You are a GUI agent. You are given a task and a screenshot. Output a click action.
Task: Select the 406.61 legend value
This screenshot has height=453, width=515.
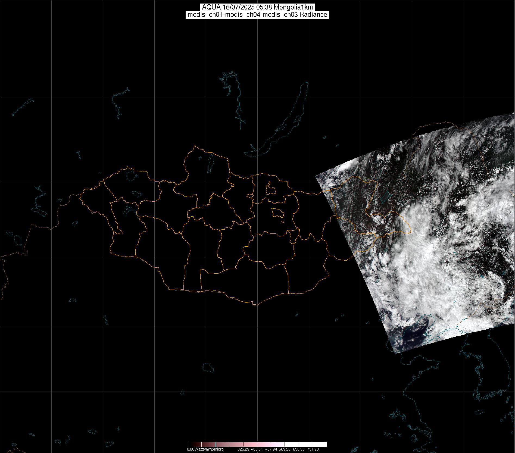[257, 449]
